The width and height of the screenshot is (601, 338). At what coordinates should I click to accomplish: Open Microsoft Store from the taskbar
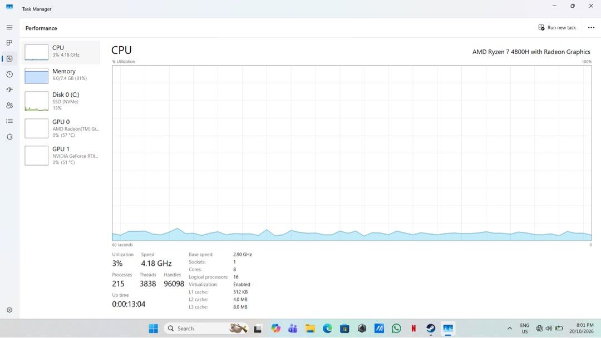344,329
